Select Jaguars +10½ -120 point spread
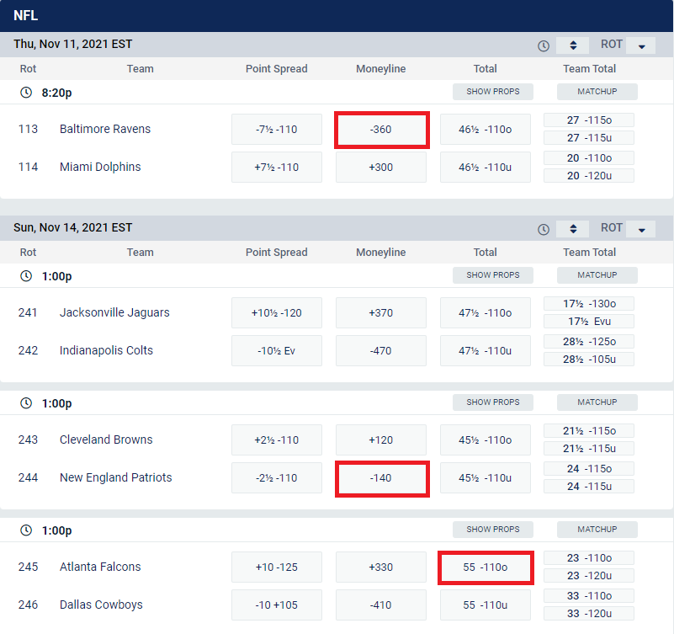This screenshot has width=674, height=634. click(x=276, y=313)
